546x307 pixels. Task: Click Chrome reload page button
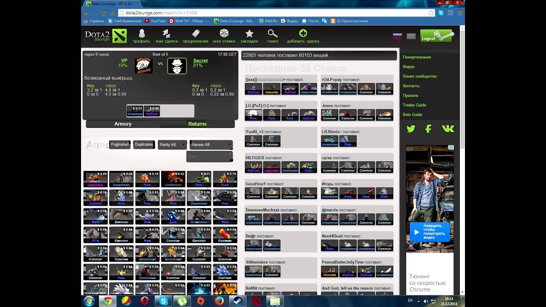pos(104,13)
